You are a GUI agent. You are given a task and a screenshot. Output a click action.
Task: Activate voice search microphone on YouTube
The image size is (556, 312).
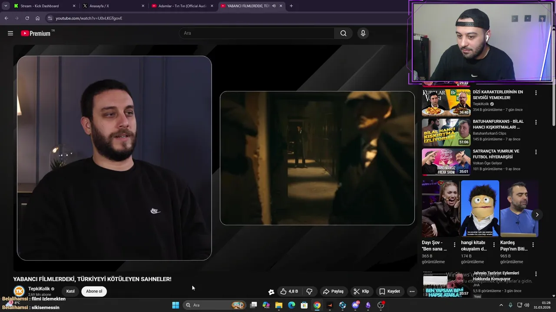363,33
